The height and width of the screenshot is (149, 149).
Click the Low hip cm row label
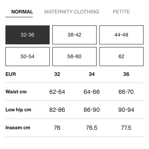18,110
